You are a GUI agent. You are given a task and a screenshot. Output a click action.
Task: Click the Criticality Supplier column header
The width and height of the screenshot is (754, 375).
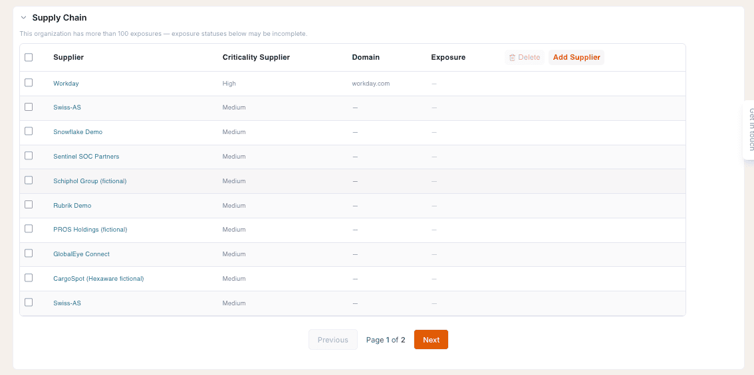256,57
